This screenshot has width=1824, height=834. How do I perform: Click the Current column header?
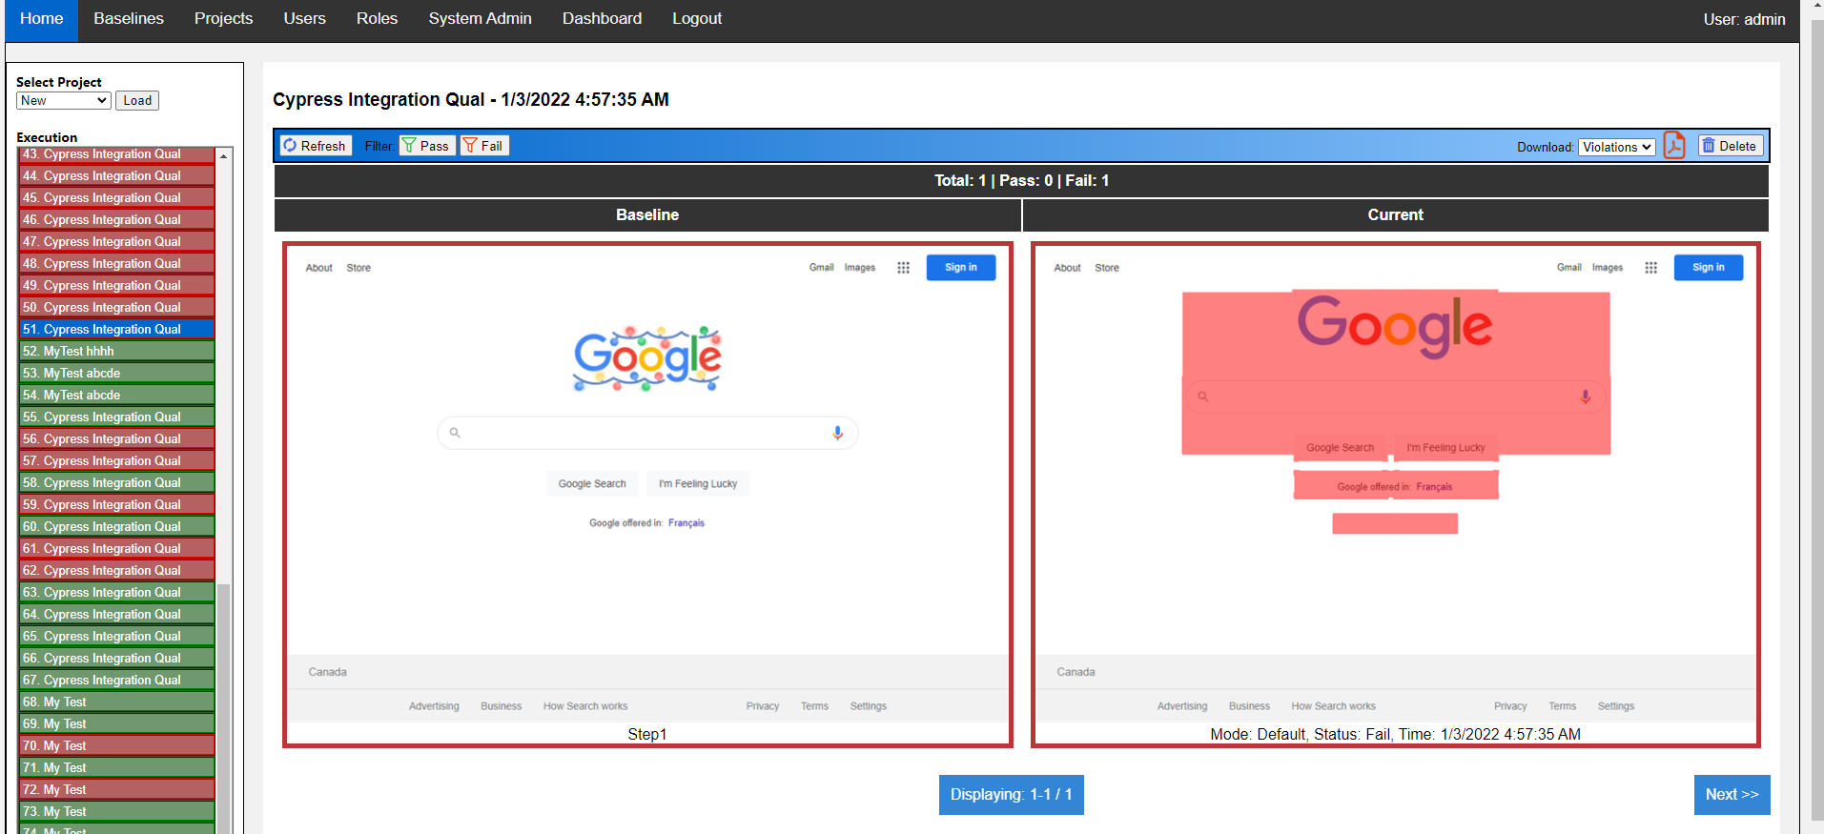click(1396, 215)
